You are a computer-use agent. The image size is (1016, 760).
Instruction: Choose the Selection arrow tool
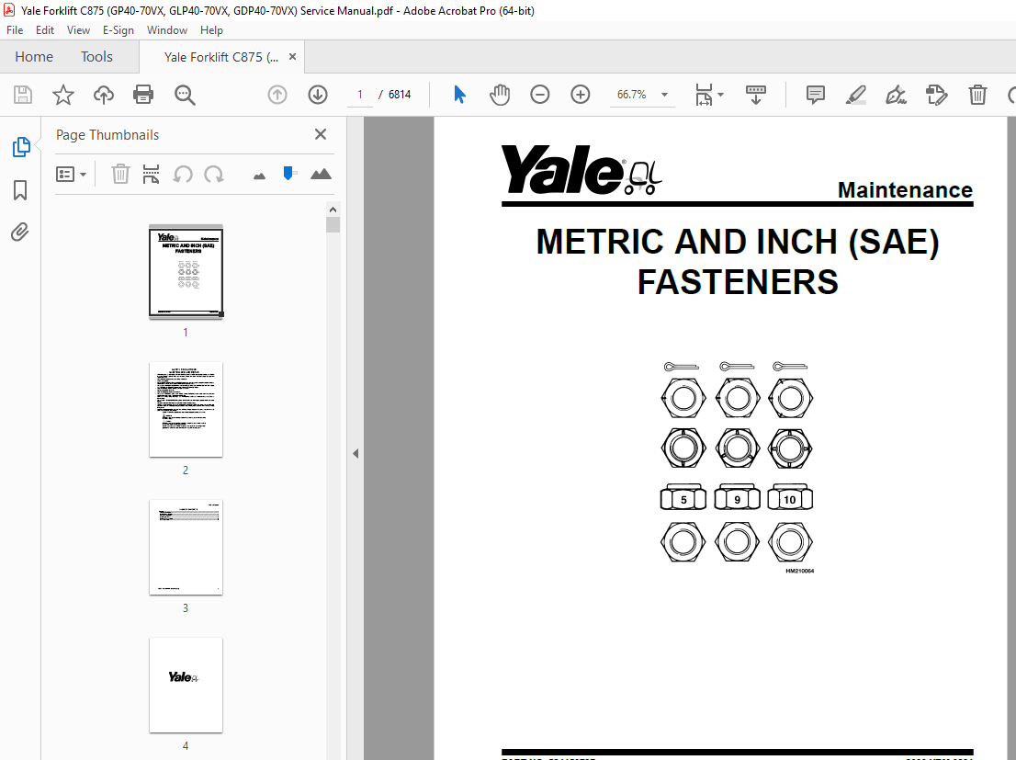click(x=459, y=95)
